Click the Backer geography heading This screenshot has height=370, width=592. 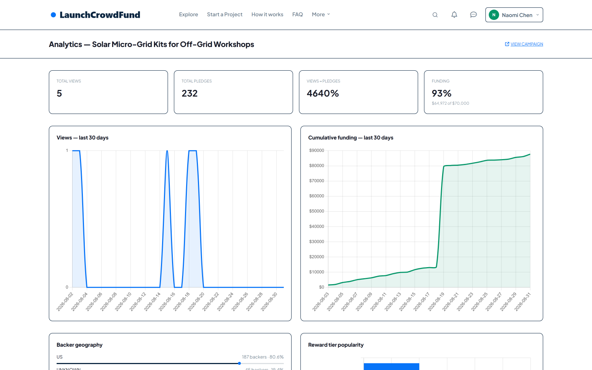[x=80, y=345]
